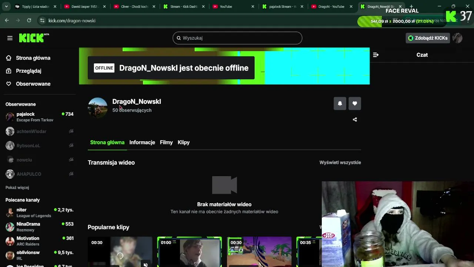Open DragoN_NowskI profile picture
474x267 pixels.
click(x=98, y=108)
